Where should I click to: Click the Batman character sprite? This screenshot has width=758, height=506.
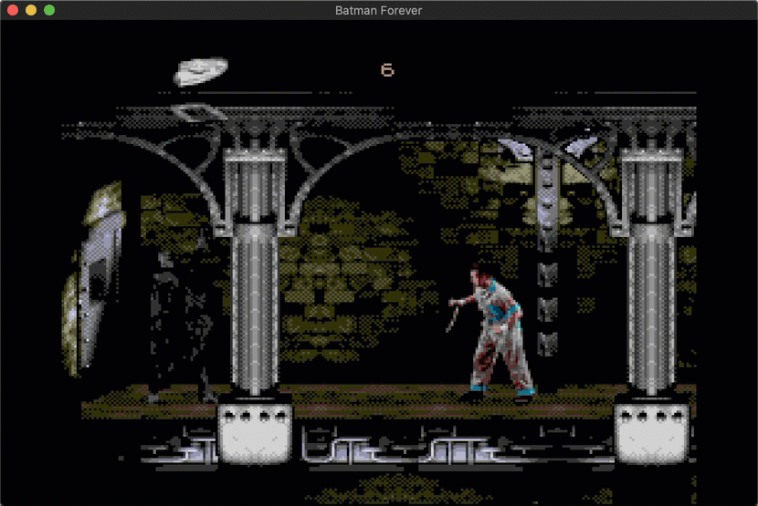180,324
